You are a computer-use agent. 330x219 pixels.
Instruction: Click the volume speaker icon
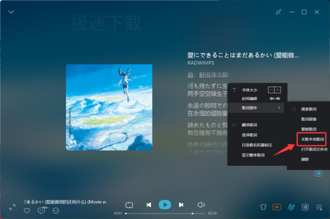click(x=201, y=205)
